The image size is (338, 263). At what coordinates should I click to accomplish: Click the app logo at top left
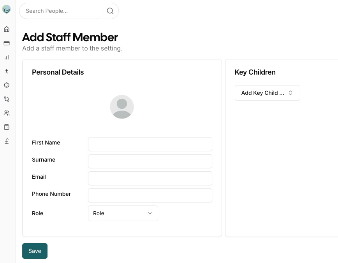6,9
